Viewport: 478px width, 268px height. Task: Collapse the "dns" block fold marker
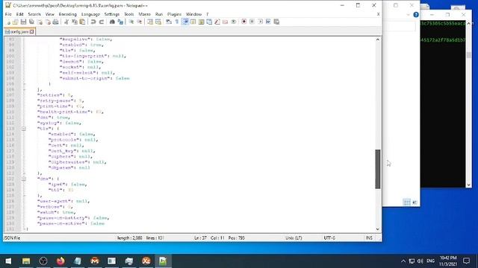pyautogui.click(x=24, y=179)
